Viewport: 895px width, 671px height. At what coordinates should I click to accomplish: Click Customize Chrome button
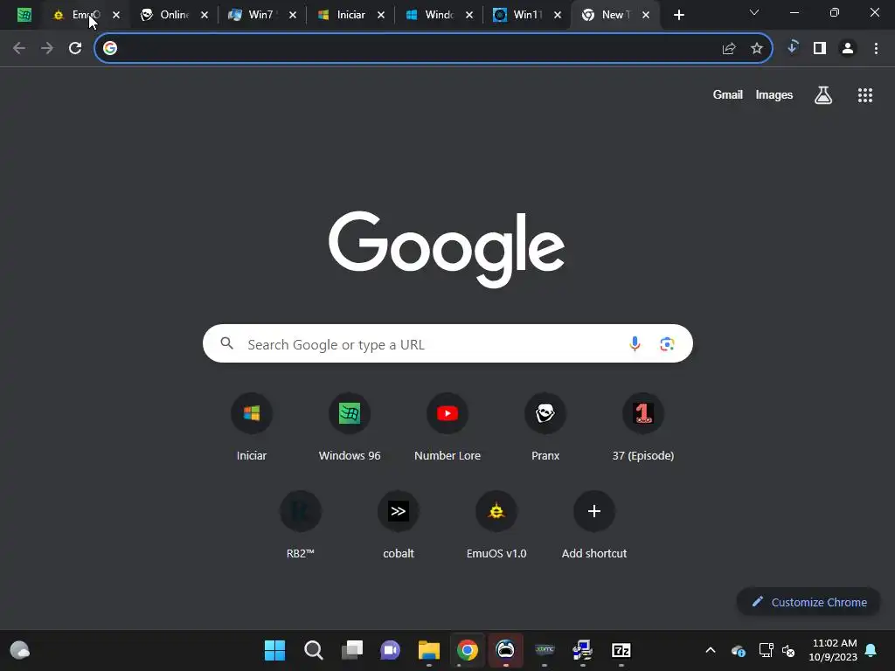coord(808,602)
